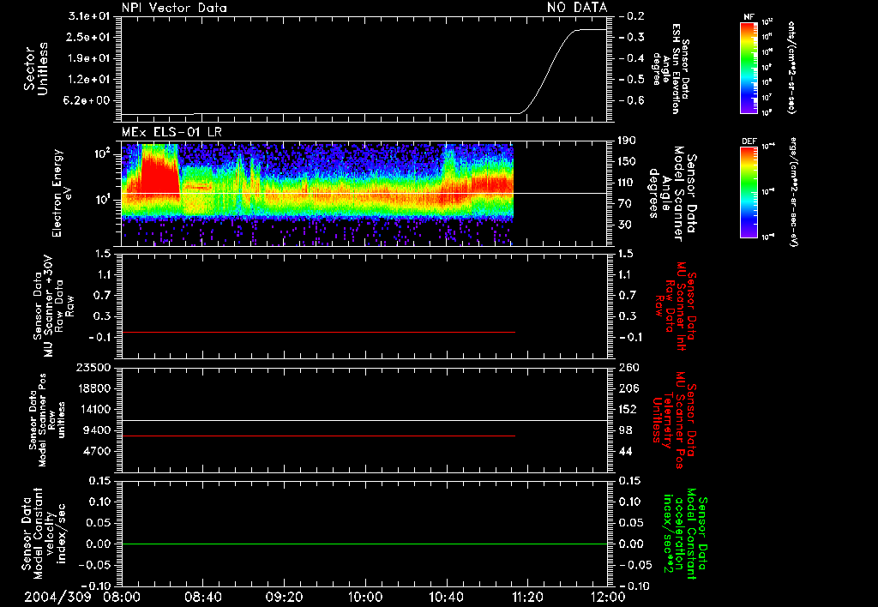878x607 pixels.
Task: Click the 'Sector Unitless' axis title
Action: pos(36,69)
